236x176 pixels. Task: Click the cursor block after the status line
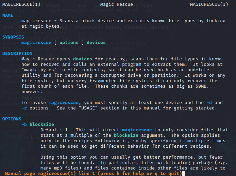point(183,173)
